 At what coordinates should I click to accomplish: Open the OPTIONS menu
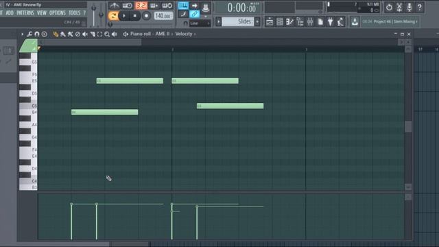pos(58,13)
